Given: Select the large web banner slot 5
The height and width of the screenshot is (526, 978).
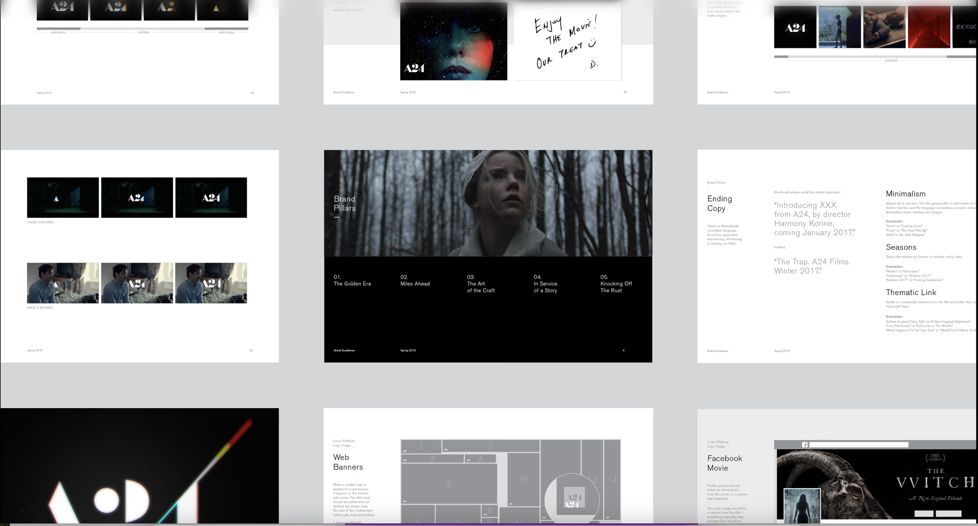Looking at the screenshot, I should 449,484.
